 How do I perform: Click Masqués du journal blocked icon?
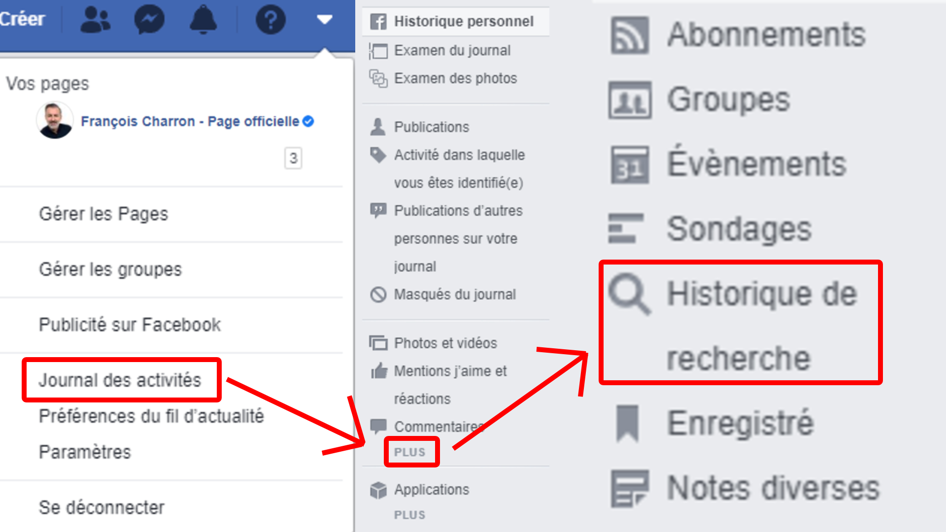point(378,295)
